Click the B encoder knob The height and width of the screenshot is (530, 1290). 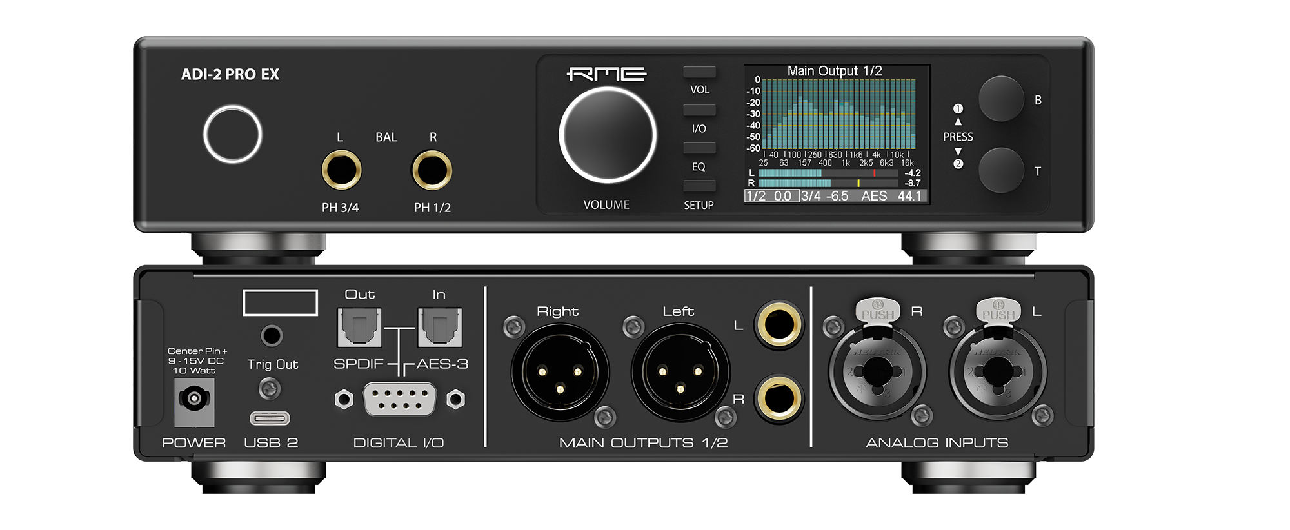point(1001,99)
